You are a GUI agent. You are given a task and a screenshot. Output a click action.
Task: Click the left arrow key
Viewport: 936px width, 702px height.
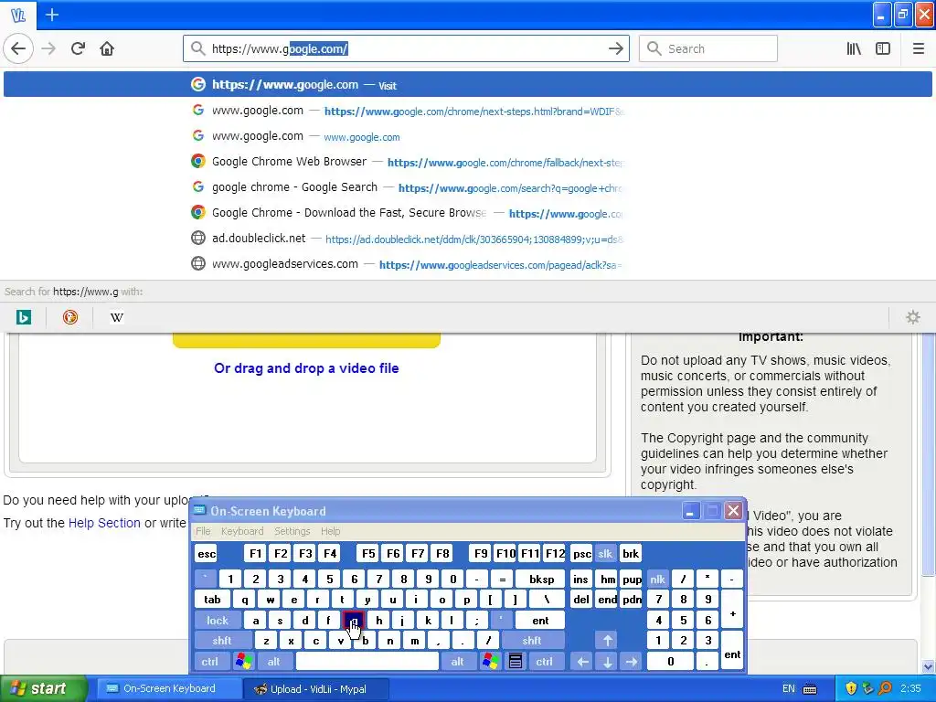(582, 662)
